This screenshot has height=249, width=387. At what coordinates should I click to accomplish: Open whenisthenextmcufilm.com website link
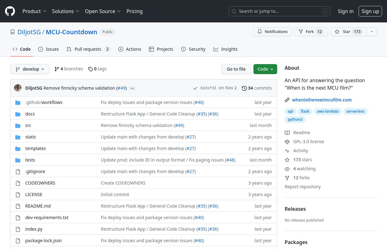(322, 100)
